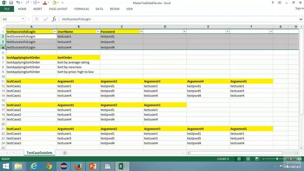Viewport: 304px width, 171px height.
Task: Open the VIEW ribbon tab
Action: pos(130,9)
